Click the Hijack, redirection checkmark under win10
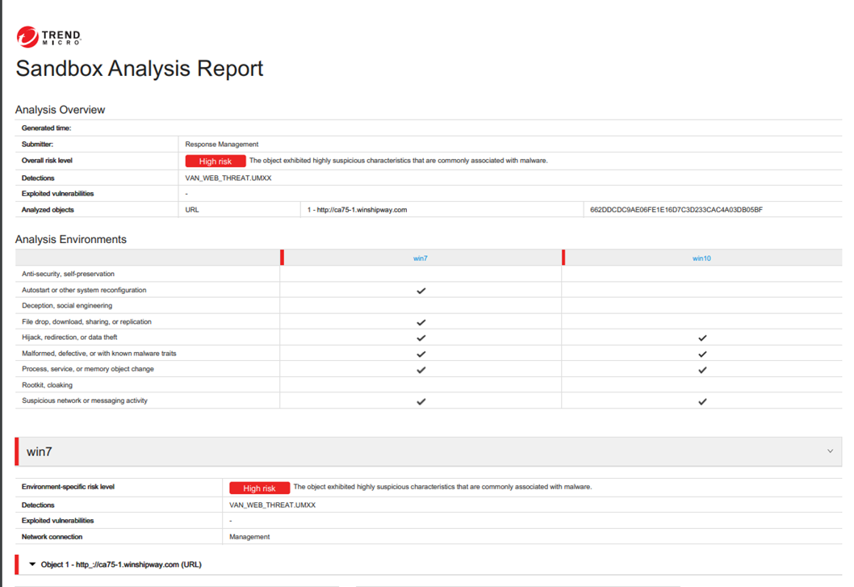Image resolution: width=854 pixels, height=587 pixels. [x=702, y=338]
